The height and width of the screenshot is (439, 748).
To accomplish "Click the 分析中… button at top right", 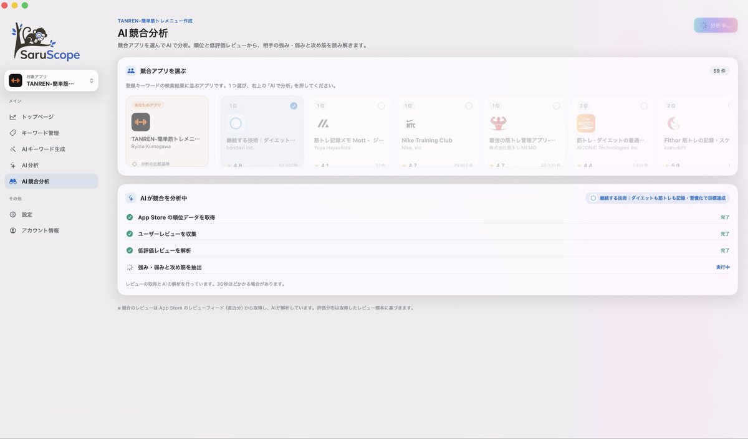I will point(716,26).
